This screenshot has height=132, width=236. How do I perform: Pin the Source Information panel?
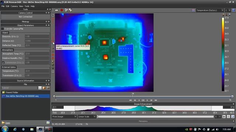pos(46,81)
